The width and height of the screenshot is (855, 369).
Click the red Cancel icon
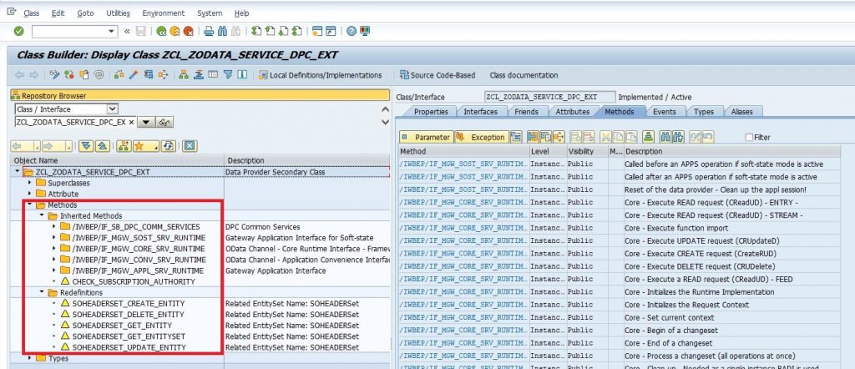[x=189, y=31]
